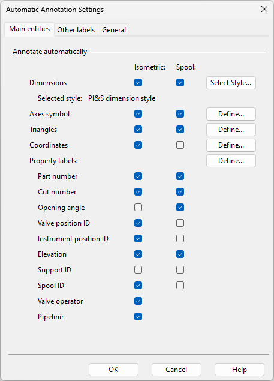Enable Spool Coordinates checkbox
This screenshot has height=381, width=274.
[x=180, y=145]
